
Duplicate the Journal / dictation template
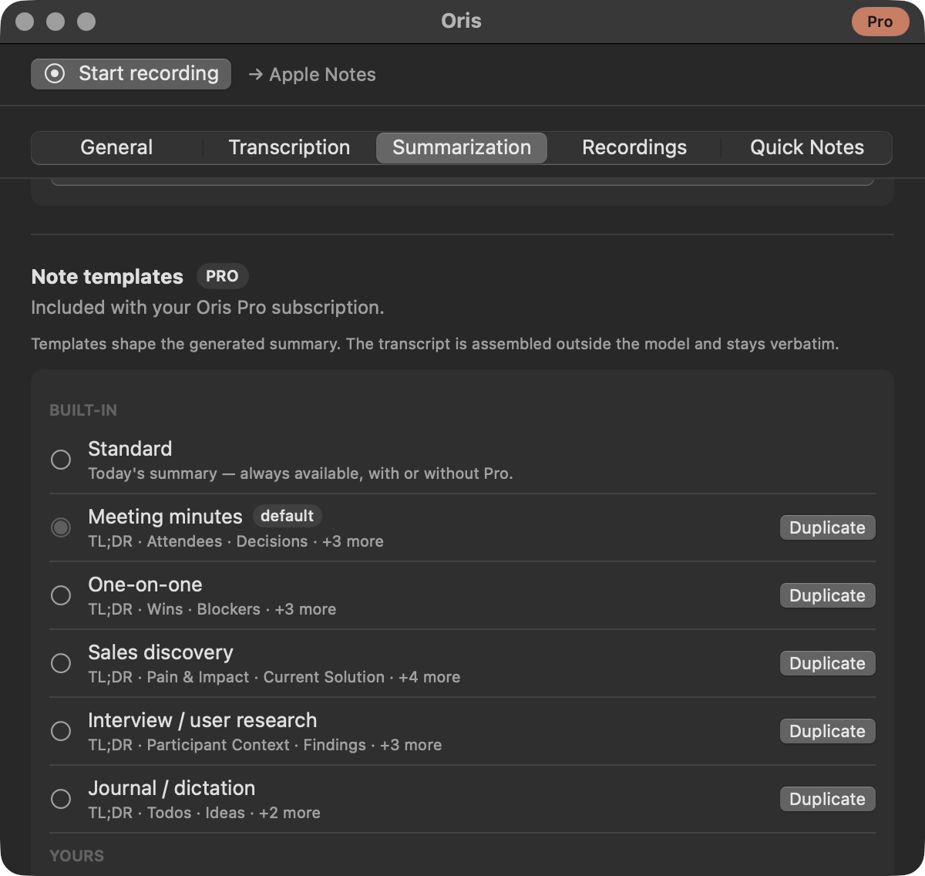[827, 799]
